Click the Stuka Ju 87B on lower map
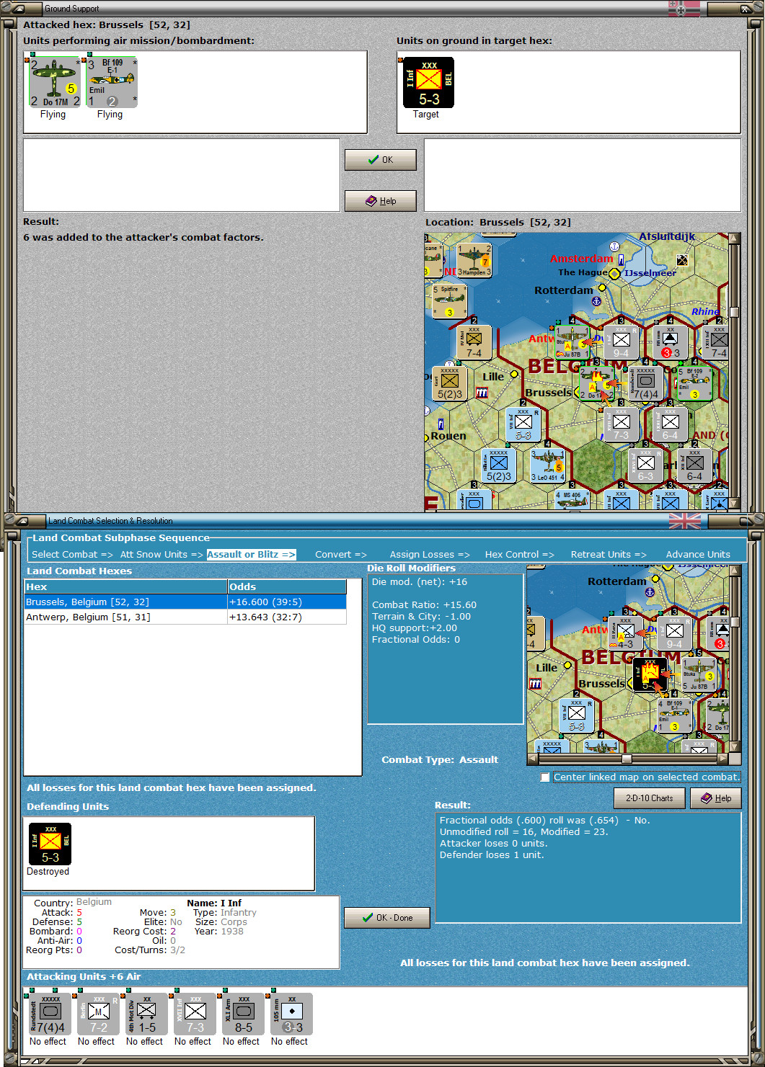This screenshot has height=1067, width=765. point(699,674)
